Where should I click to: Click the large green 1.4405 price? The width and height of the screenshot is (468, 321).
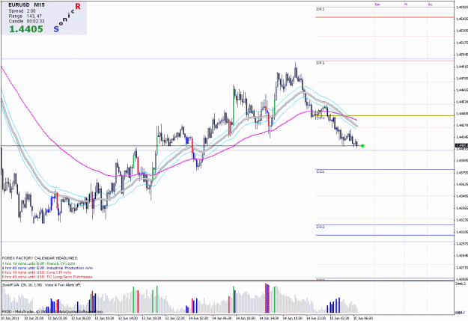26,29
